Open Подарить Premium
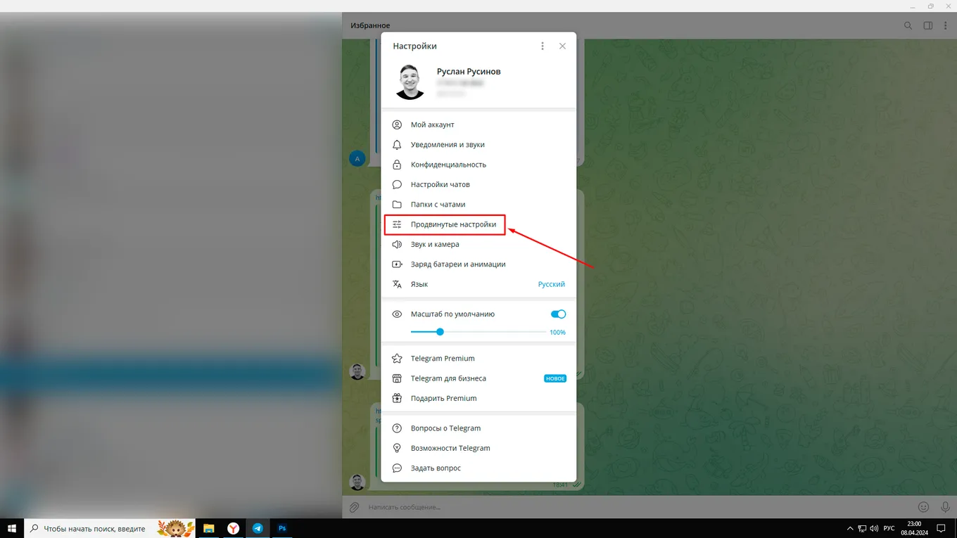The width and height of the screenshot is (957, 538). click(479, 398)
